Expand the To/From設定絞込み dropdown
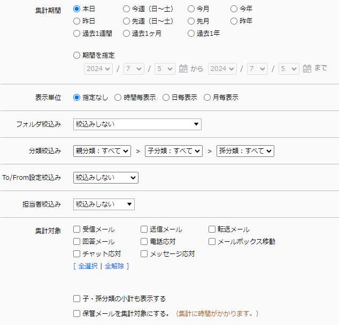 (105, 178)
